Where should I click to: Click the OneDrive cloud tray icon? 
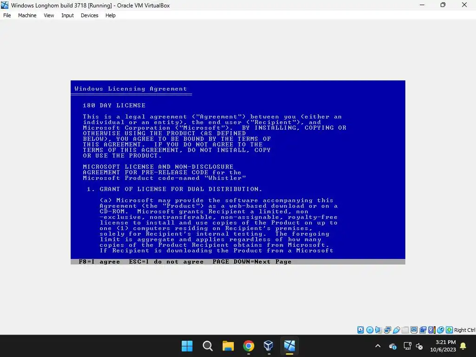tap(392, 346)
